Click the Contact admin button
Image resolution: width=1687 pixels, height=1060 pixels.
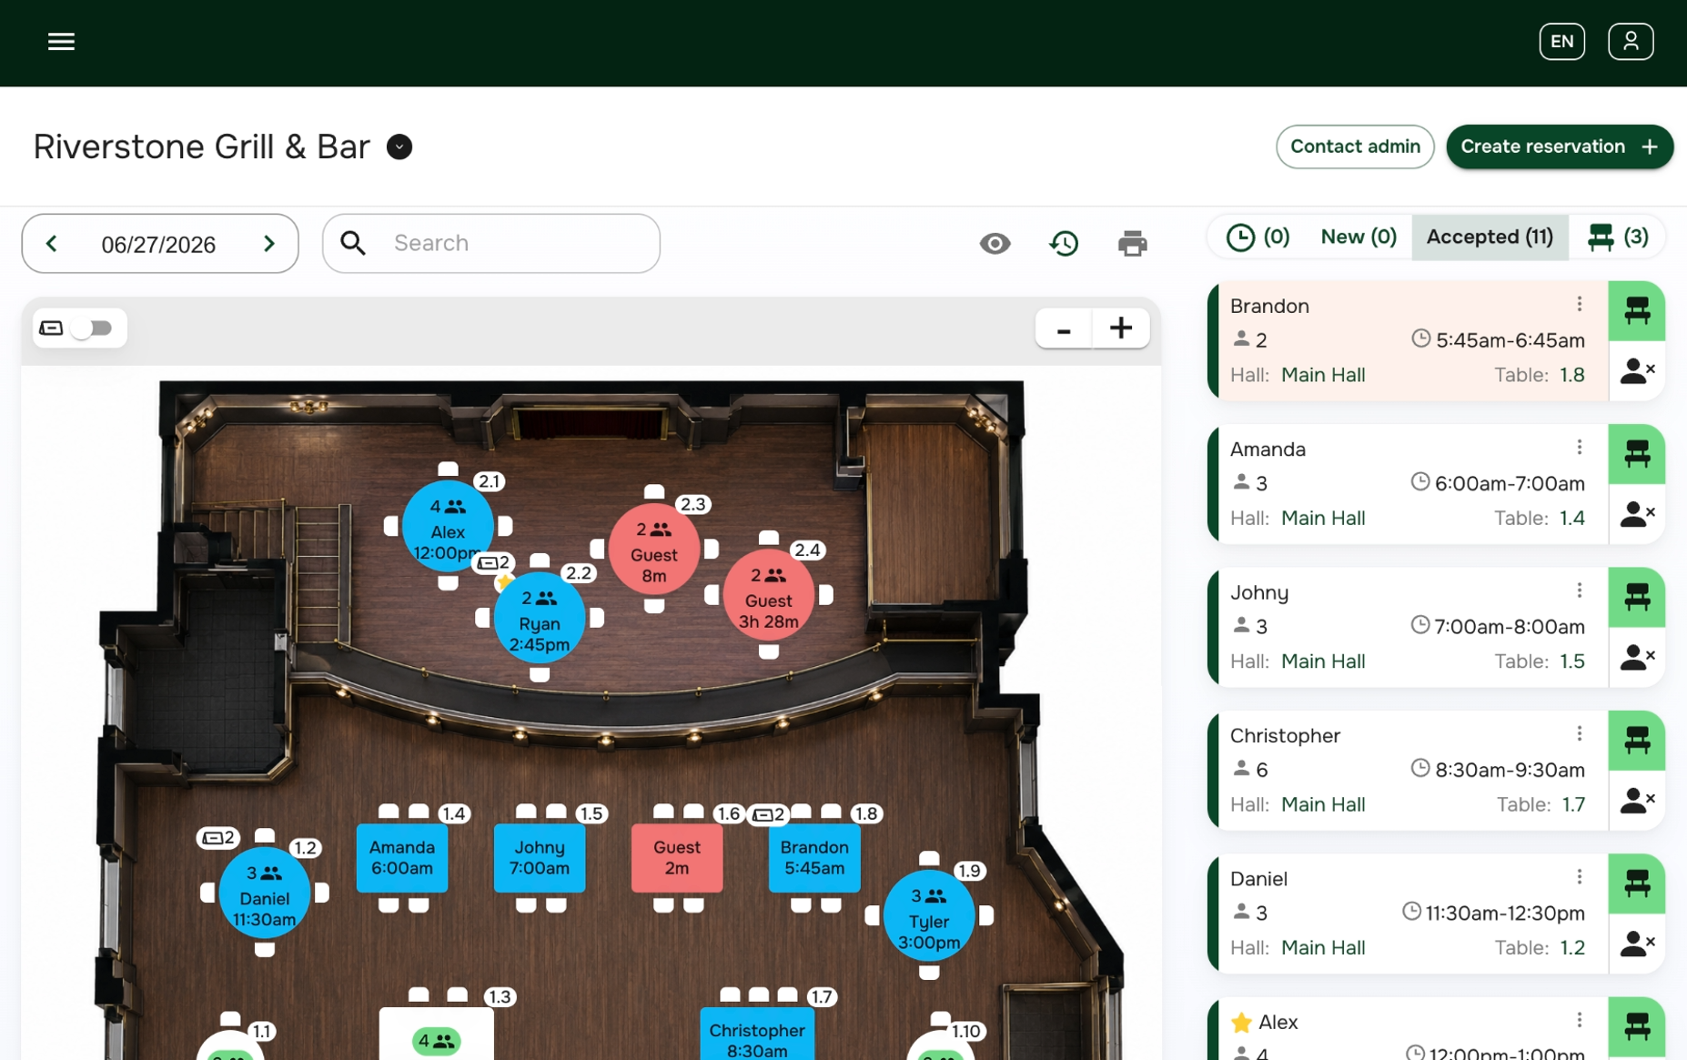[x=1355, y=146]
